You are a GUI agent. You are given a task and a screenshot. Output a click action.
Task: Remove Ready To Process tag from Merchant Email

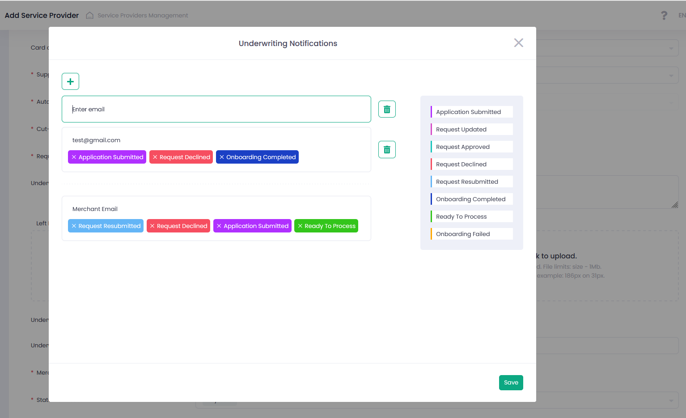point(300,226)
